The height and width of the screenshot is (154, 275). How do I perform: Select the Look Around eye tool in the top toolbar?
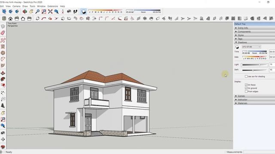pyautogui.click(x=69, y=12)
